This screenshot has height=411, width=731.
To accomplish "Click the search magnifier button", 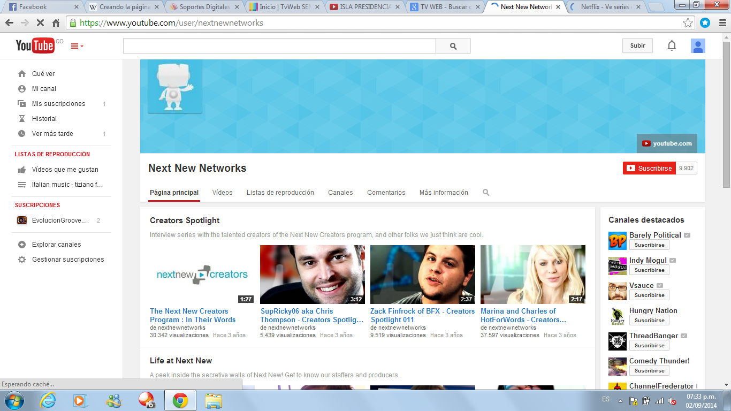I will 453,46.
